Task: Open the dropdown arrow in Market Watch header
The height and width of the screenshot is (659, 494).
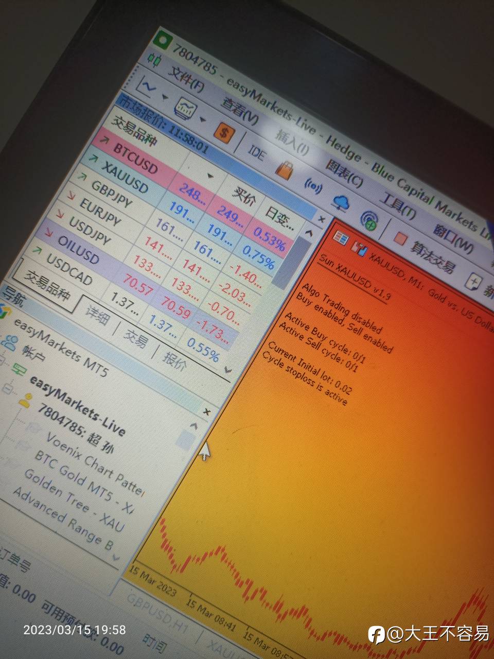Action: [209, 176]
